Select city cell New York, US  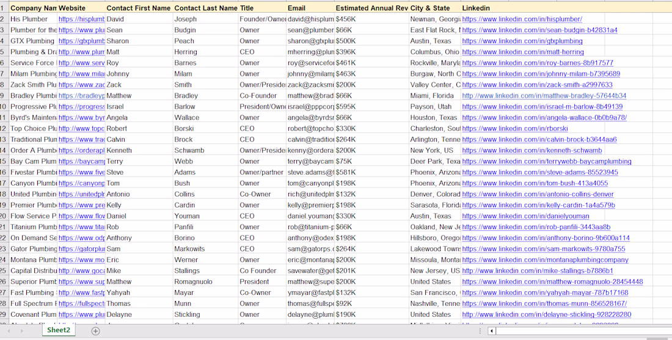(434, 150)
